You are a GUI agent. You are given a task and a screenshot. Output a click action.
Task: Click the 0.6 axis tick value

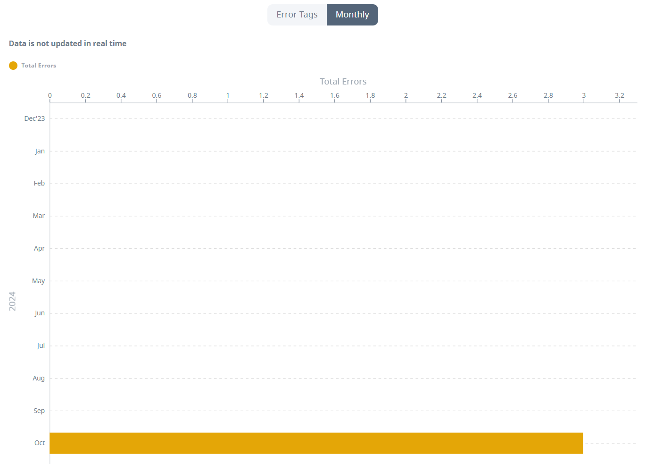157,95
